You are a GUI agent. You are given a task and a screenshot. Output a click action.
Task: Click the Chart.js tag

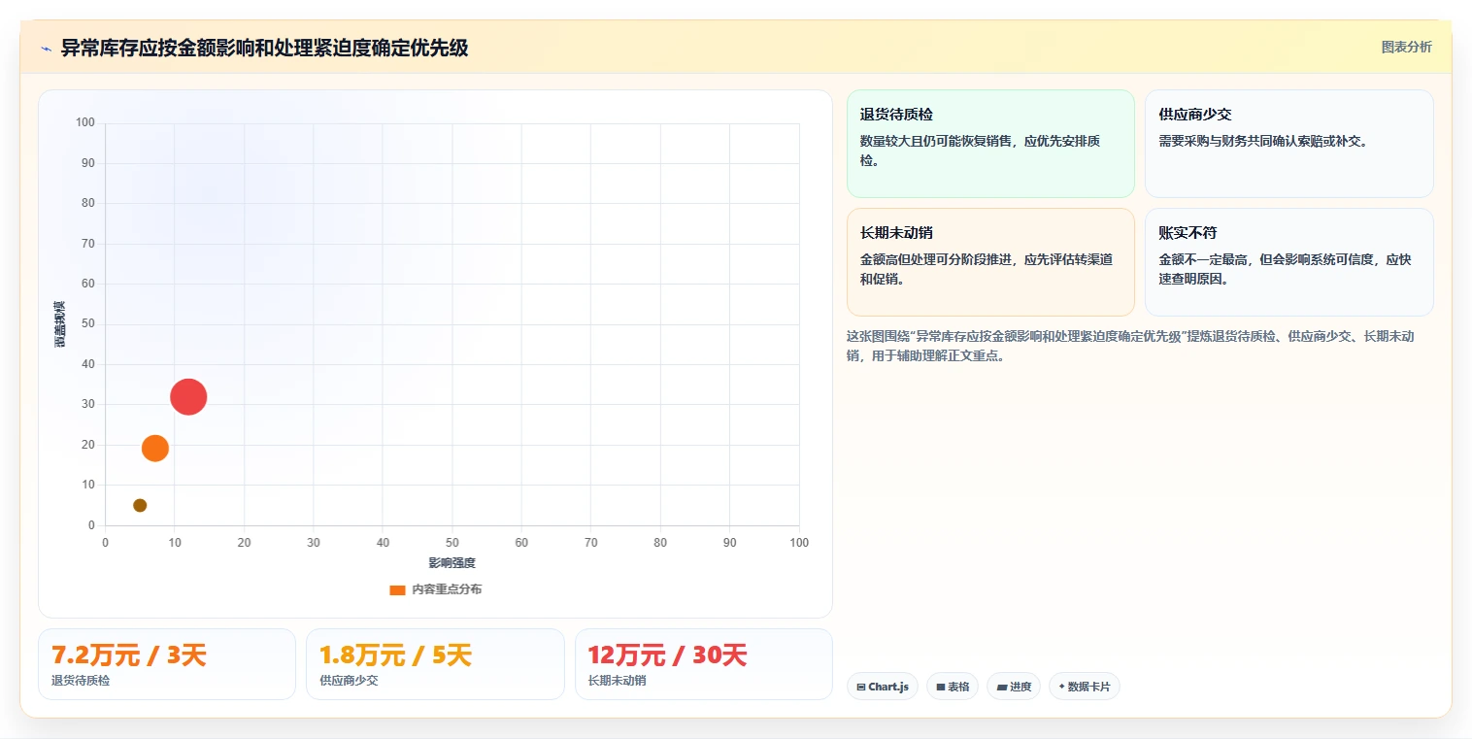click(x=883, y=687)
